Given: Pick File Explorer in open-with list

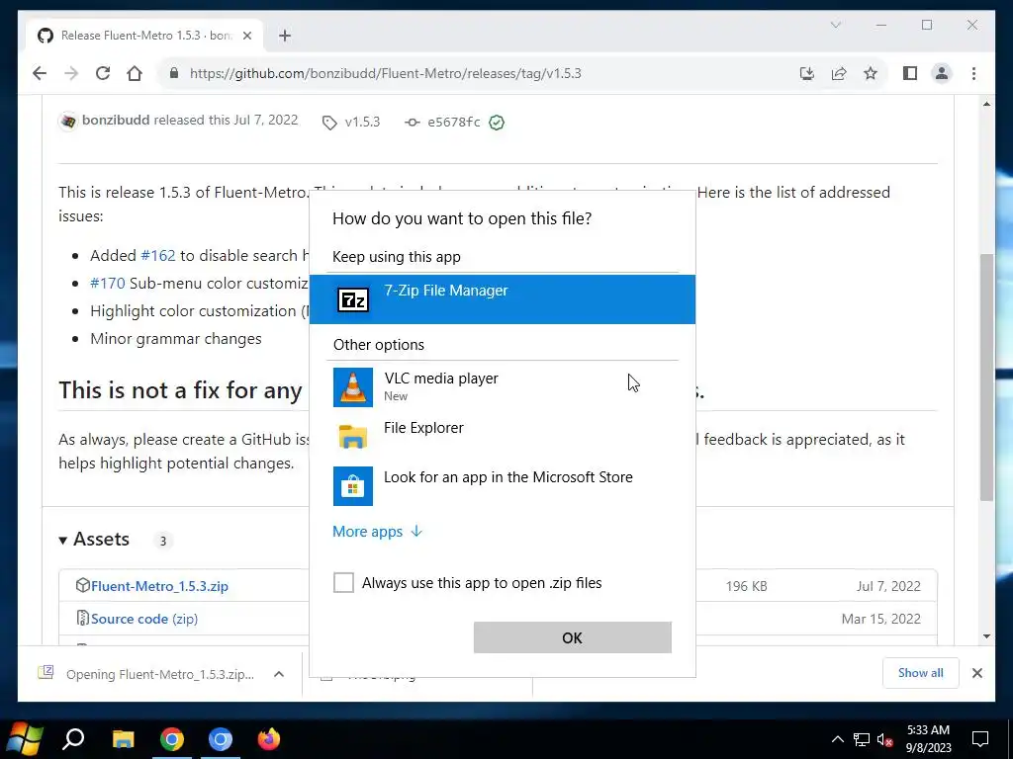Looking at the screenshot, I should tap(502, 436).
